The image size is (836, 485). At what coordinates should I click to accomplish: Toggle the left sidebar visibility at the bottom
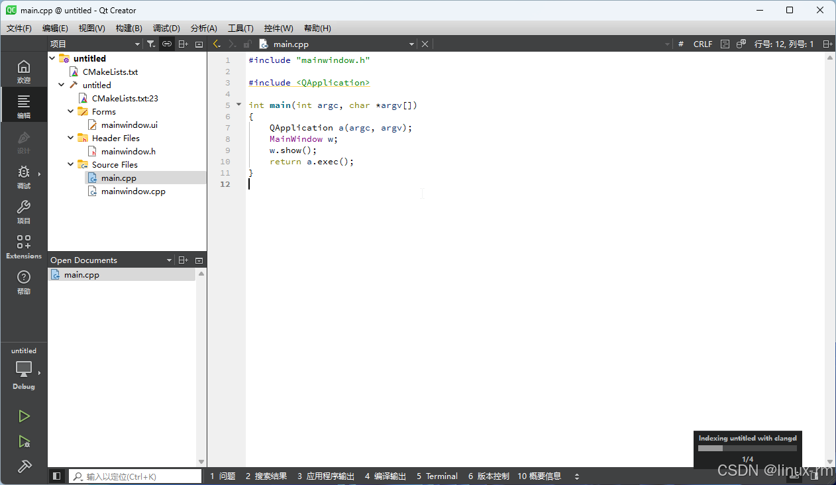(x=57, y=476)
